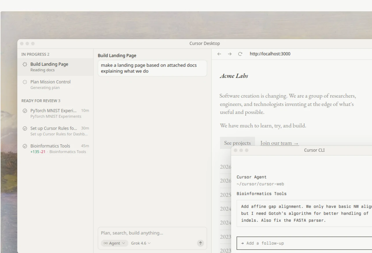Open the Set up Cursor Rules fo... task title

click(x=54, y=128)
